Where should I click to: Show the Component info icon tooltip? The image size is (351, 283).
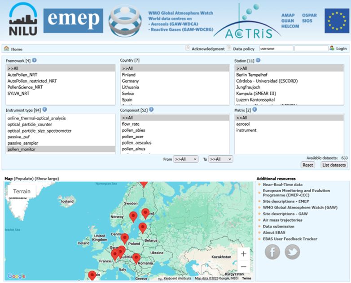pos(151,109)
